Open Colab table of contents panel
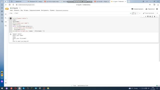Screen dimensions: 160x90 point(6,14)
